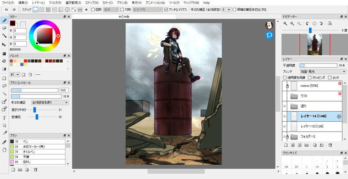Select the Eyedropper tool
Image resolution: width=348 pixels, height=179 pixels.
4,142
